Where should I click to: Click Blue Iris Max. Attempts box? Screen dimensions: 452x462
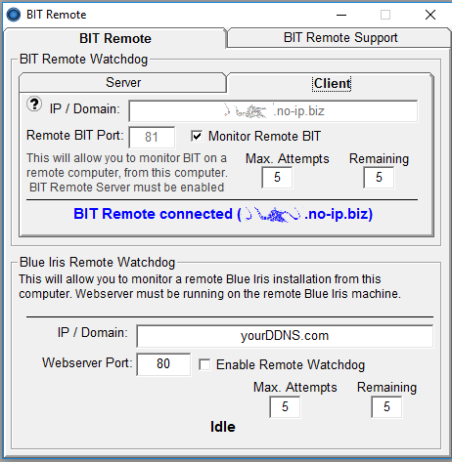pyautogui.click(x=285, y=406)
